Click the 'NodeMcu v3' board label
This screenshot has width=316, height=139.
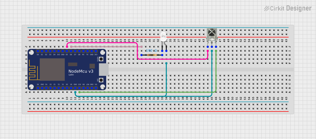click(81, 71)
